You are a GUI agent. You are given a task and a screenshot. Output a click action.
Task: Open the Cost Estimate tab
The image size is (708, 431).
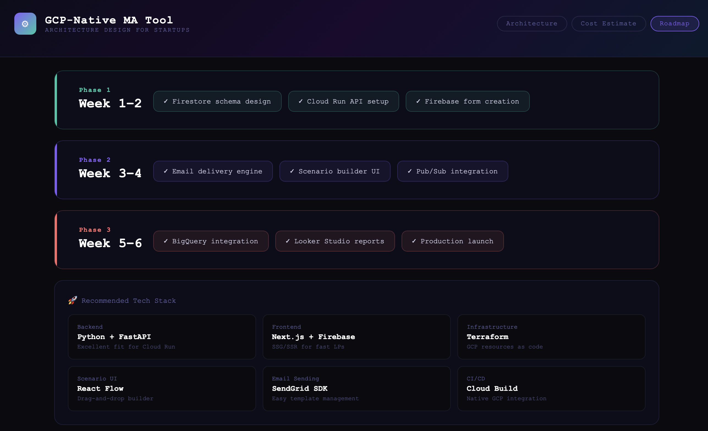click(x=608, y=24)
